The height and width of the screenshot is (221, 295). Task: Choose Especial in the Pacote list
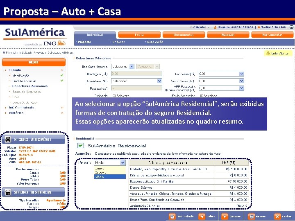pos(110,172)
